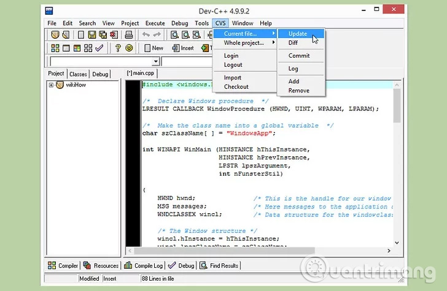
Task: Select Remove in the Current file submenu
Action: (301, 91)
